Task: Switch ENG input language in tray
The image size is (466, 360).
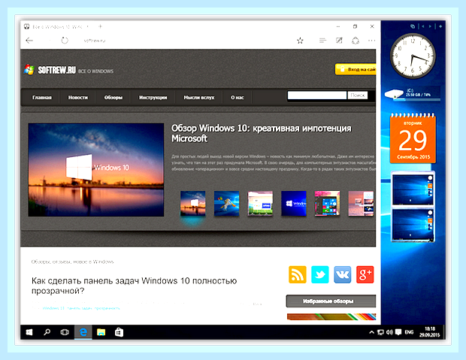Action: pos(409,332)
